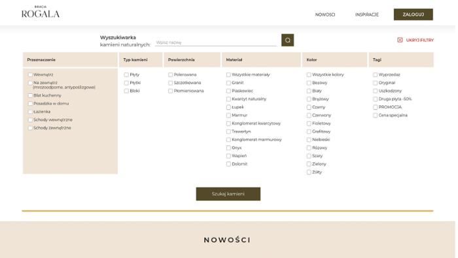Select Wszystkie kolory checkbox
Viewport: 458px width, 258px height.
point(309,75)
